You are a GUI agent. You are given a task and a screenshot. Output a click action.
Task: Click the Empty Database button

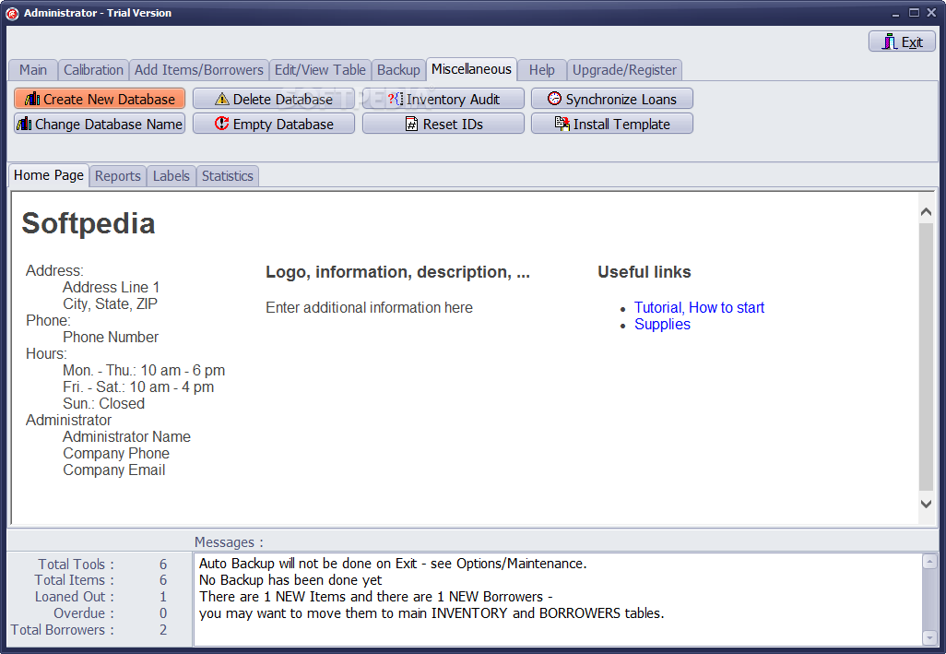click(x=274, y=124)
